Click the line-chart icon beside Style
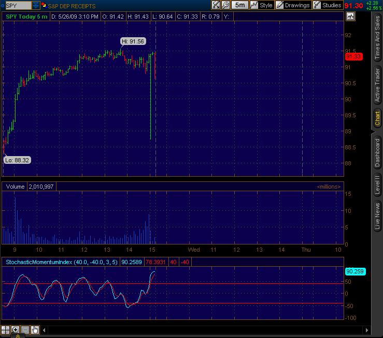Image resolution: width=383 pixels, height=338 pixels. pyautogui.click(x=254, y=5)
